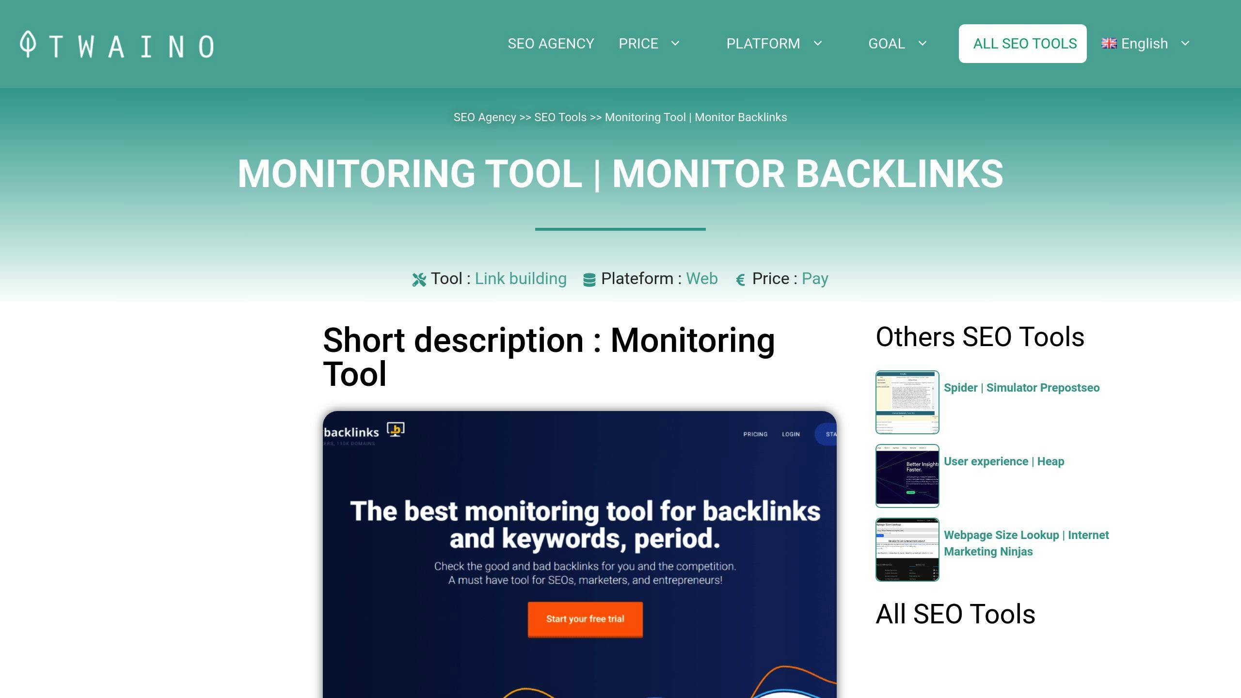This screenshot has width=1241, height=698.
Task: Click the ALL SEO TOOLS menu button
Action: pyautogui.click(x=1023, y=44)
